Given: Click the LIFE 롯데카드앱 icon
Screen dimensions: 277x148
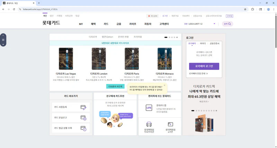Looking at the screenshot, I should (149, 108).
